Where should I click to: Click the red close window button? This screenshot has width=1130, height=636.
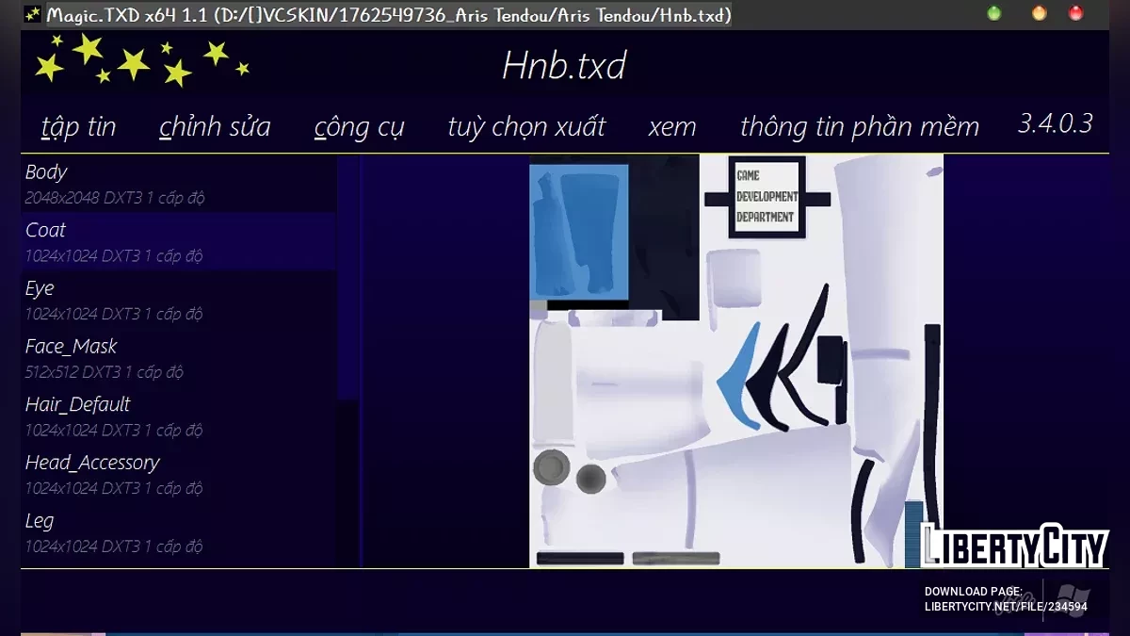tap(1075, 13)
